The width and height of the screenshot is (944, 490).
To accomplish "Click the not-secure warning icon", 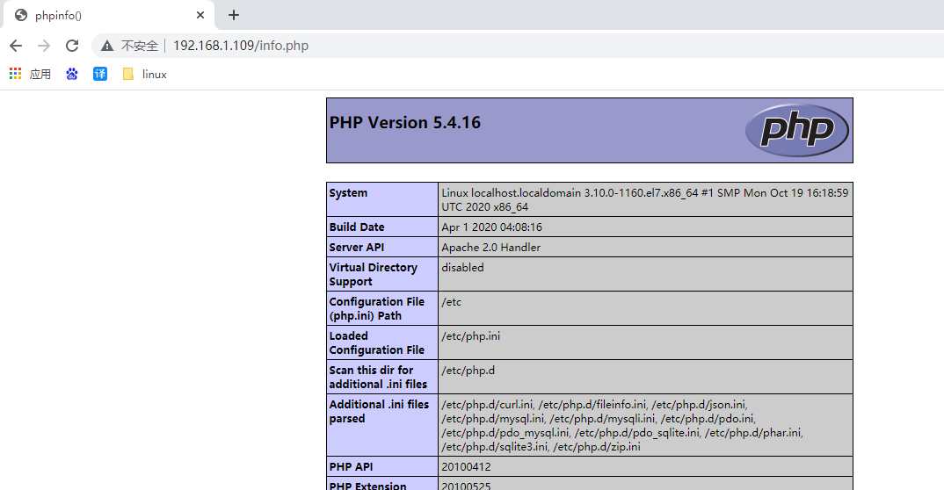I will pos(107,46).
